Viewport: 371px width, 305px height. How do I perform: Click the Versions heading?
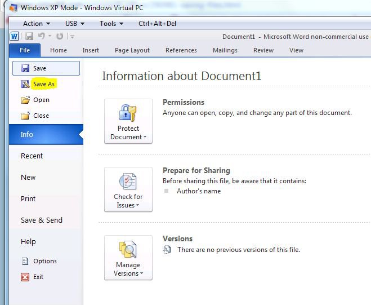(x=178, y=238)
